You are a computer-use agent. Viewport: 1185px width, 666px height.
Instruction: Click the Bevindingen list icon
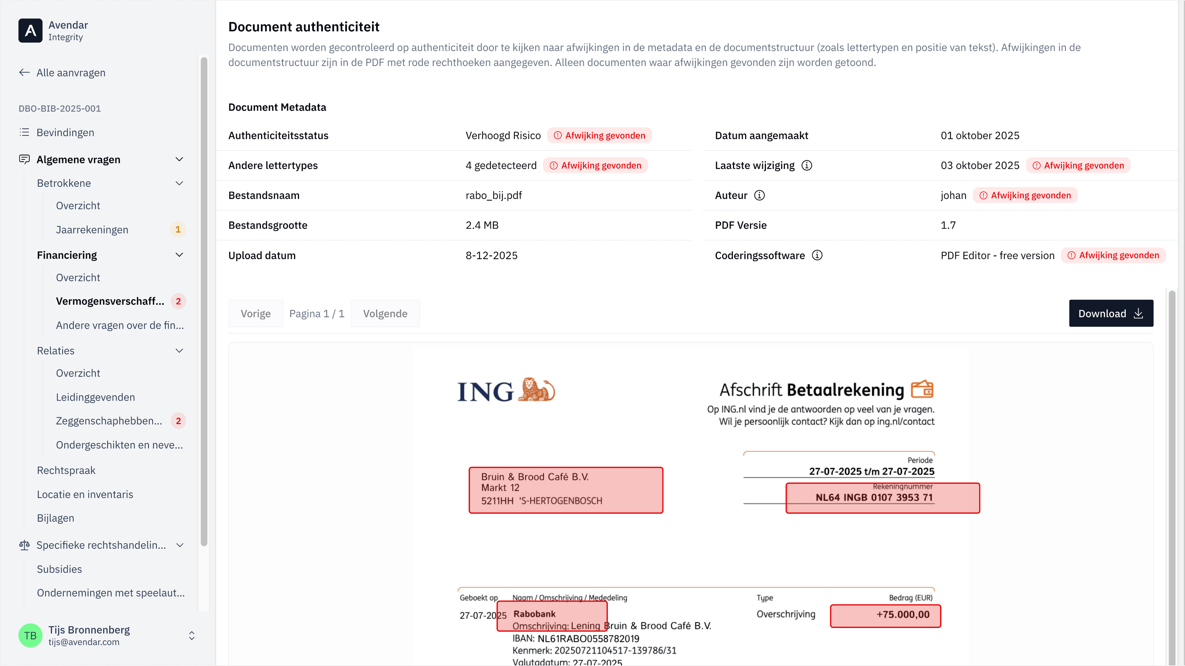(x=24, y=132)
